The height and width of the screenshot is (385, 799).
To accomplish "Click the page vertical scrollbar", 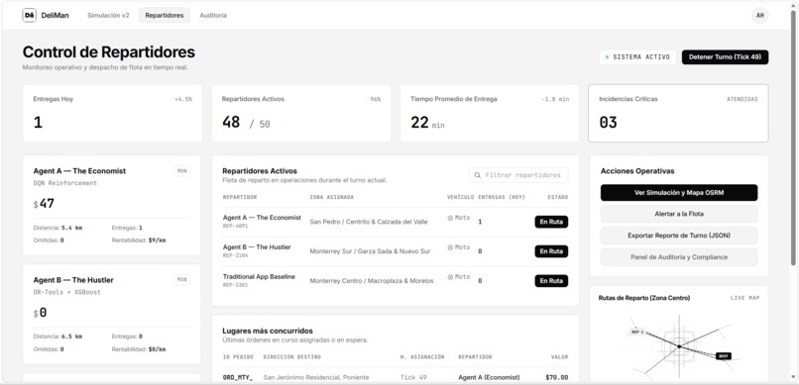I will pyautogui.click(x=792, y=138).
